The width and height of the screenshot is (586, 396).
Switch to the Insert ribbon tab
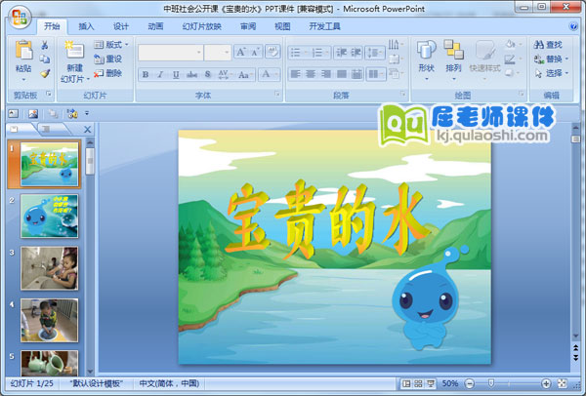(86, 26)
